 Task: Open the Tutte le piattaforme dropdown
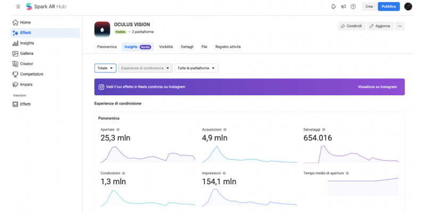coord(196,68)
